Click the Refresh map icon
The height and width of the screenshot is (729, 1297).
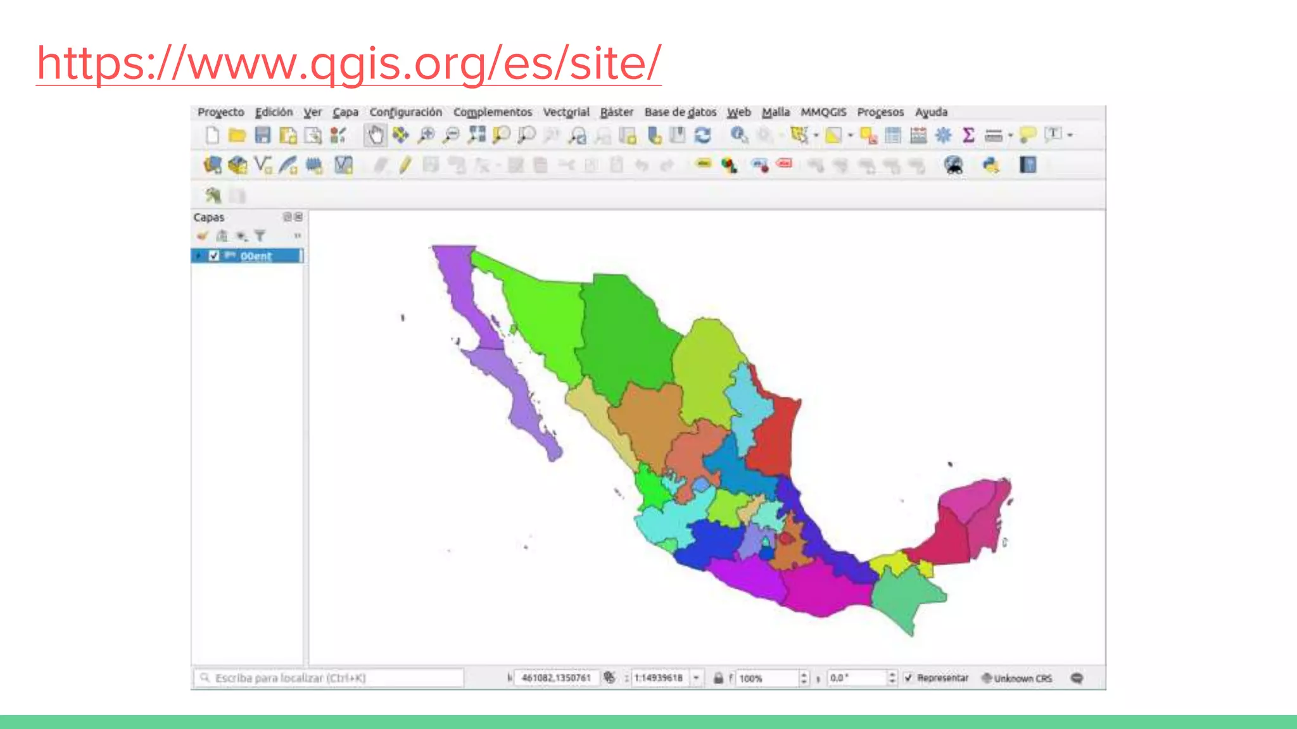pyautogui.click(x=702, y=135)
